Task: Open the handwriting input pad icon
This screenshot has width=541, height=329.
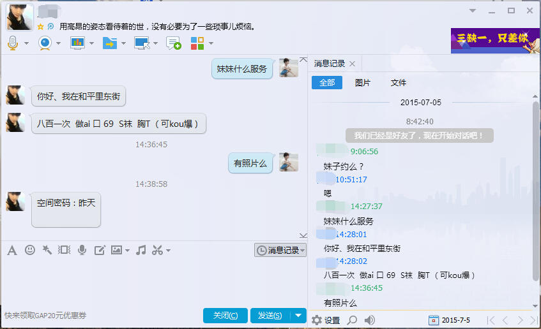Action: coord(100,250)
